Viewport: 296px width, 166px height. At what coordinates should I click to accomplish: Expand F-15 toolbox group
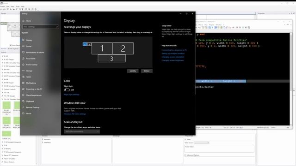coord(2,146)
